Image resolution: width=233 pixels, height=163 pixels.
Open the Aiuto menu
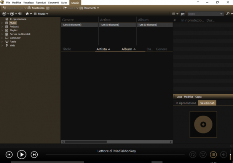coord(64,3)
